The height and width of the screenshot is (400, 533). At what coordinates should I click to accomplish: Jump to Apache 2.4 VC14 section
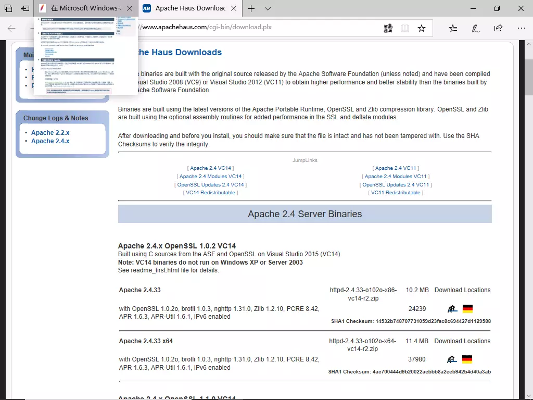pos(210,168)
